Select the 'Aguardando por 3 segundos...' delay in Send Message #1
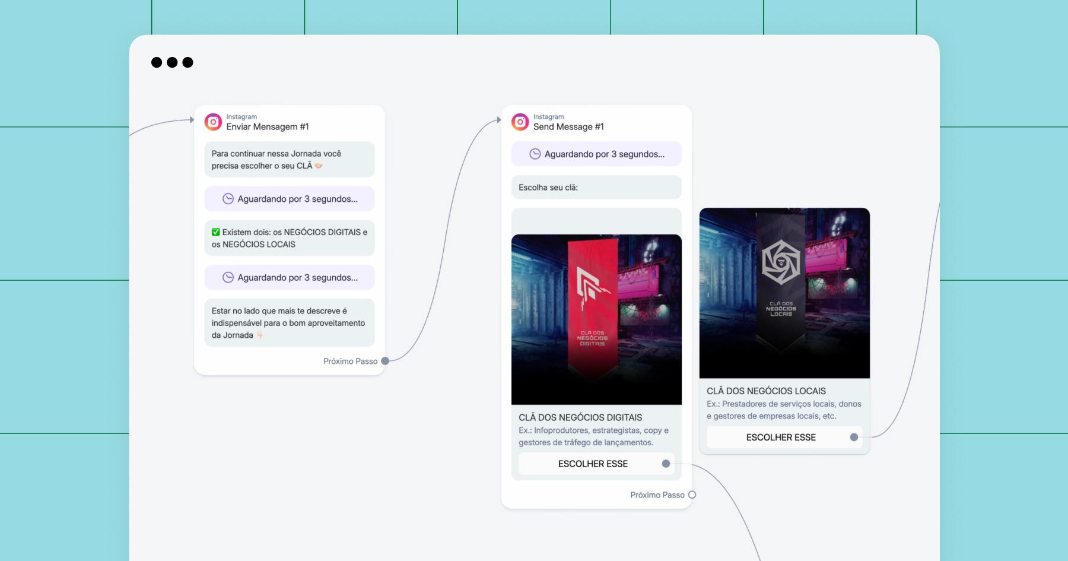 596,154
